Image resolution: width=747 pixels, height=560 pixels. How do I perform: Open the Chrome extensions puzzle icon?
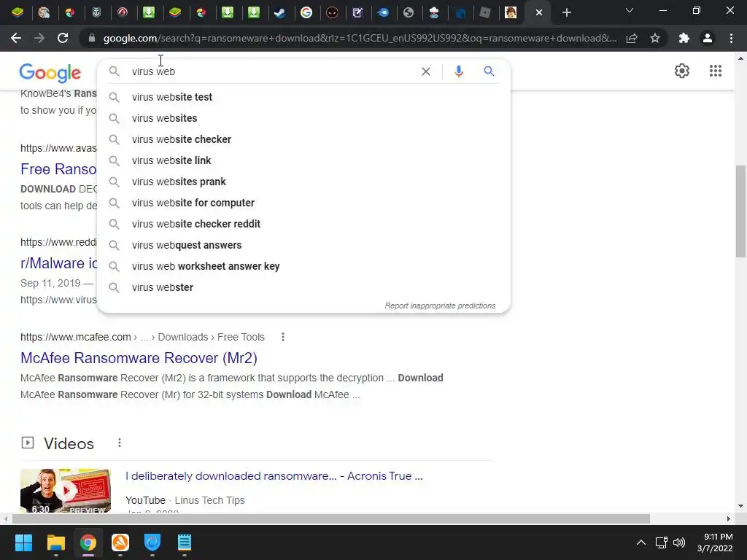pos(684,38)
